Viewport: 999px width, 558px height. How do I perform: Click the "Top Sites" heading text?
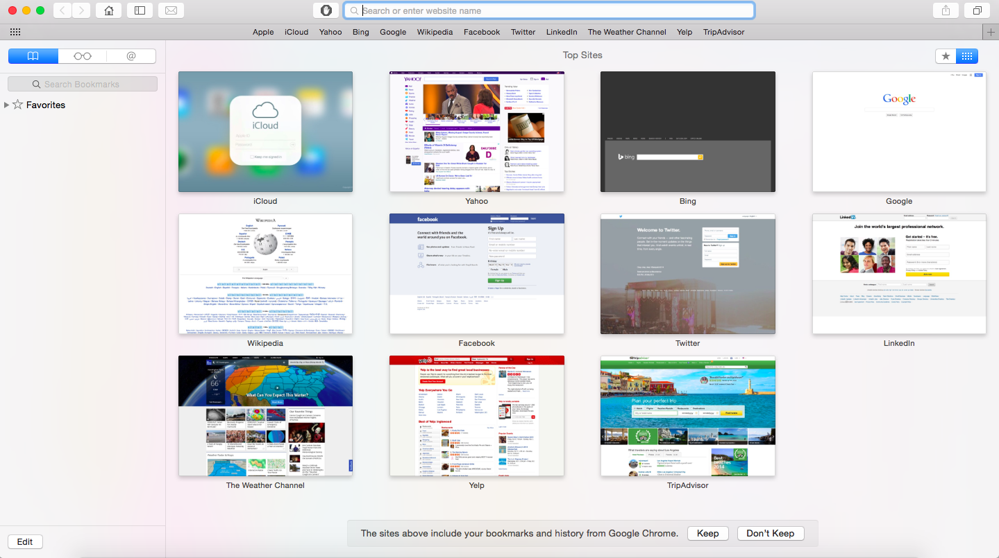pos(582,55)
